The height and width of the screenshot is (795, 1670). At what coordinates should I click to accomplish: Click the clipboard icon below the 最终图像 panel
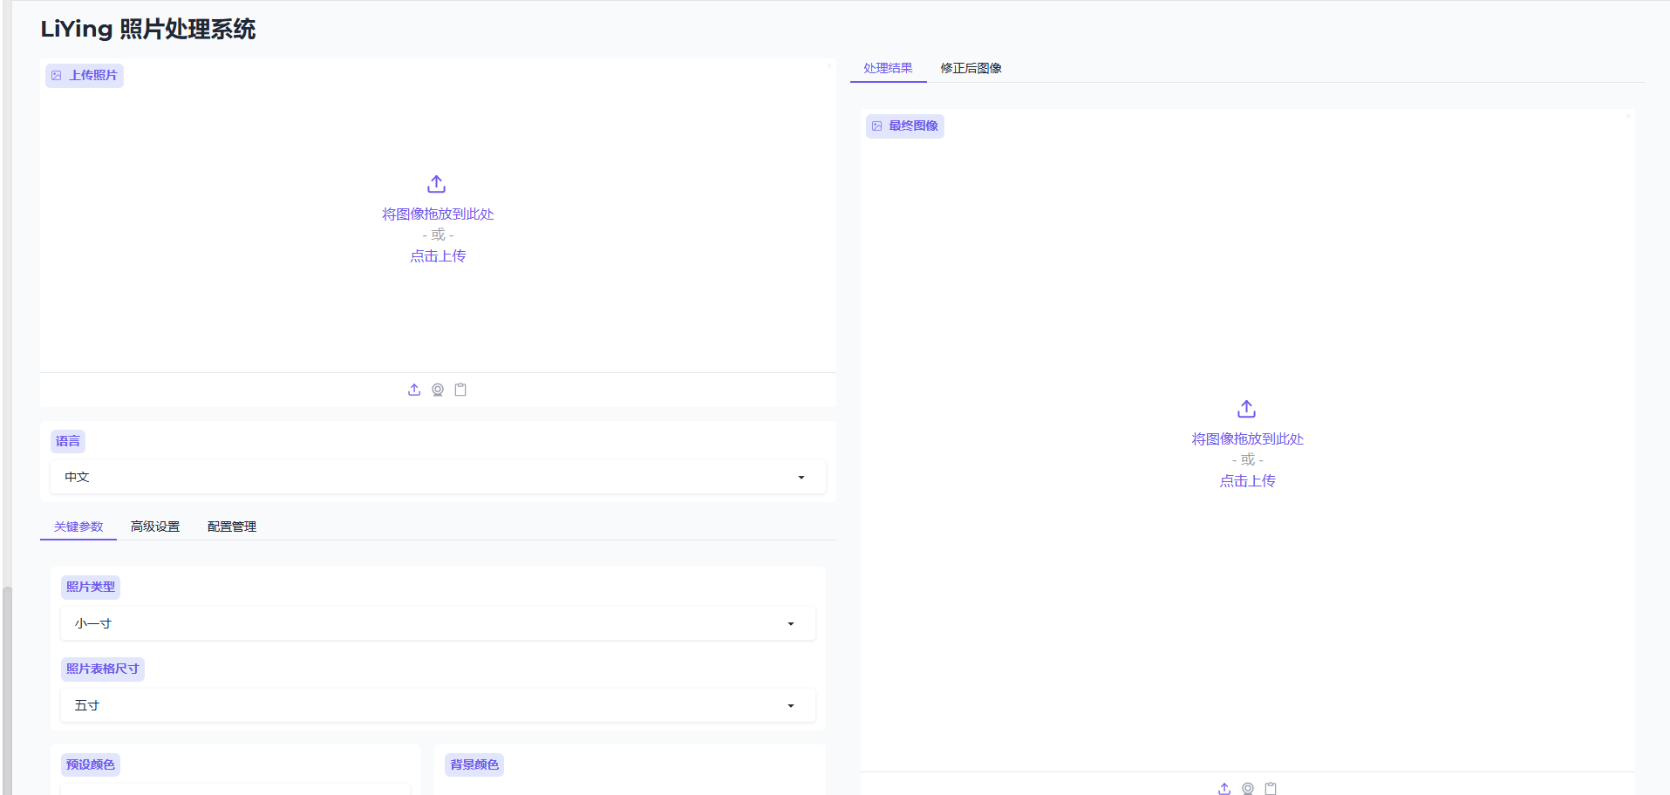point(1271,788)
